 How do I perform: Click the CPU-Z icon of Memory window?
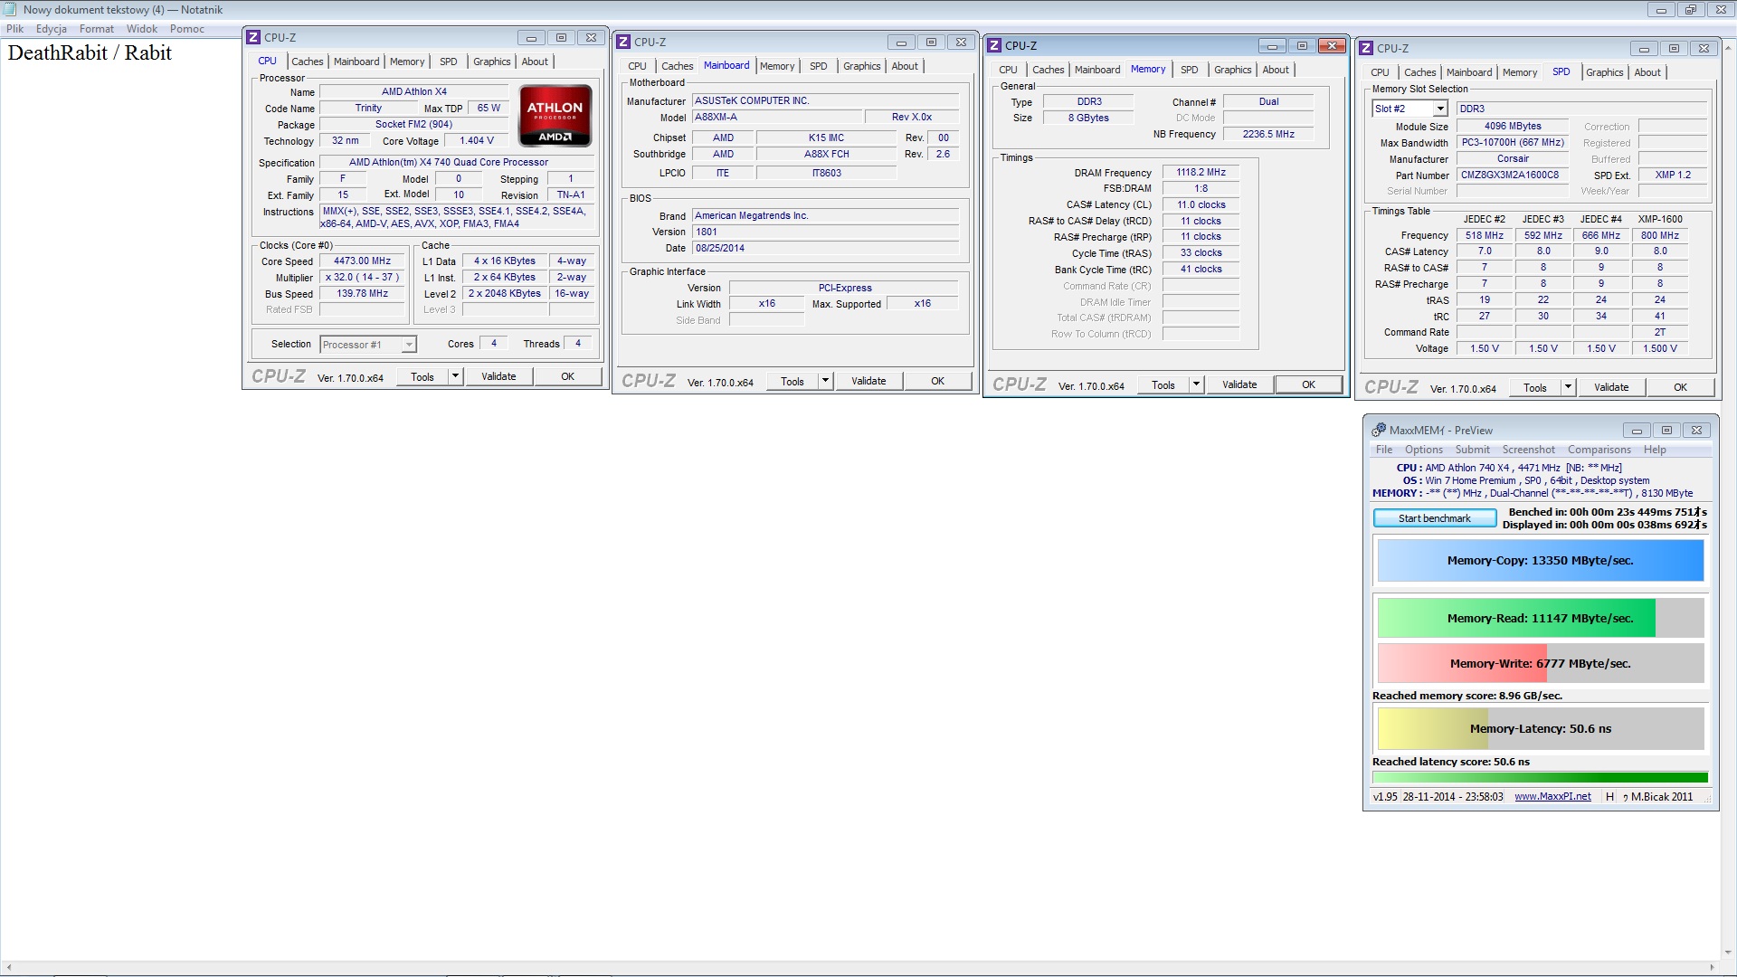tap(994, 45)
